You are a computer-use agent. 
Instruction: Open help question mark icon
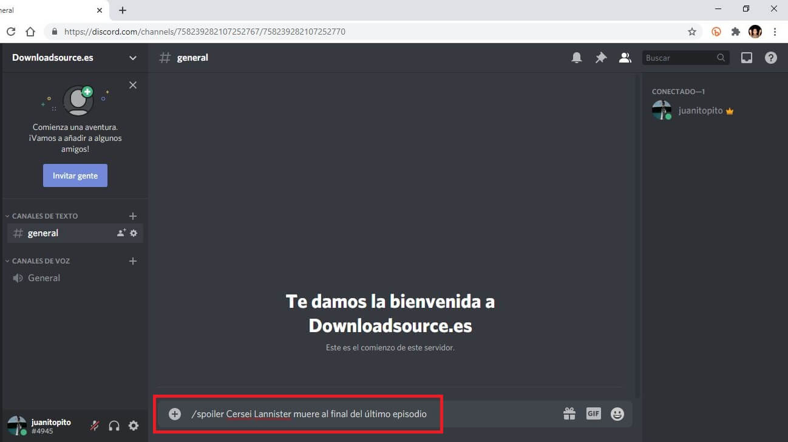771,58
